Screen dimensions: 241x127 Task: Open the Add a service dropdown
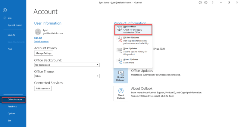point(43,88)
